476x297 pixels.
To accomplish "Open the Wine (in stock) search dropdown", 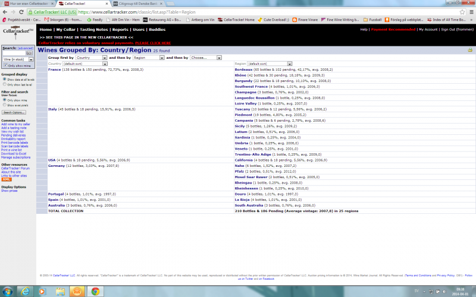I will pos(18,59).
